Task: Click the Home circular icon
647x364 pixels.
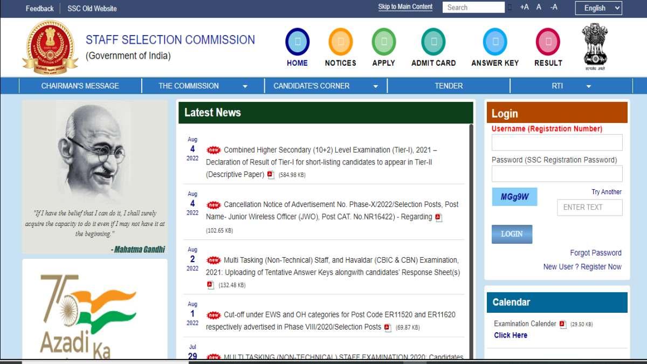Action: 297,42
